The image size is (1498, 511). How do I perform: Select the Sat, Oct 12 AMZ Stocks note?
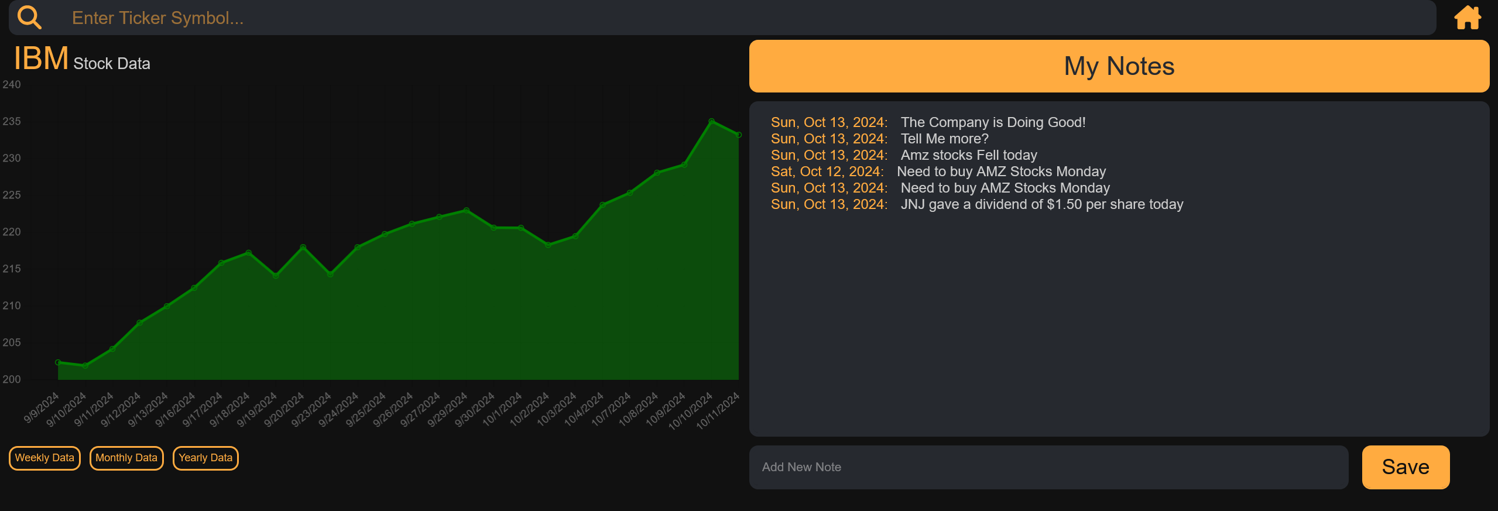point(1001,172)
